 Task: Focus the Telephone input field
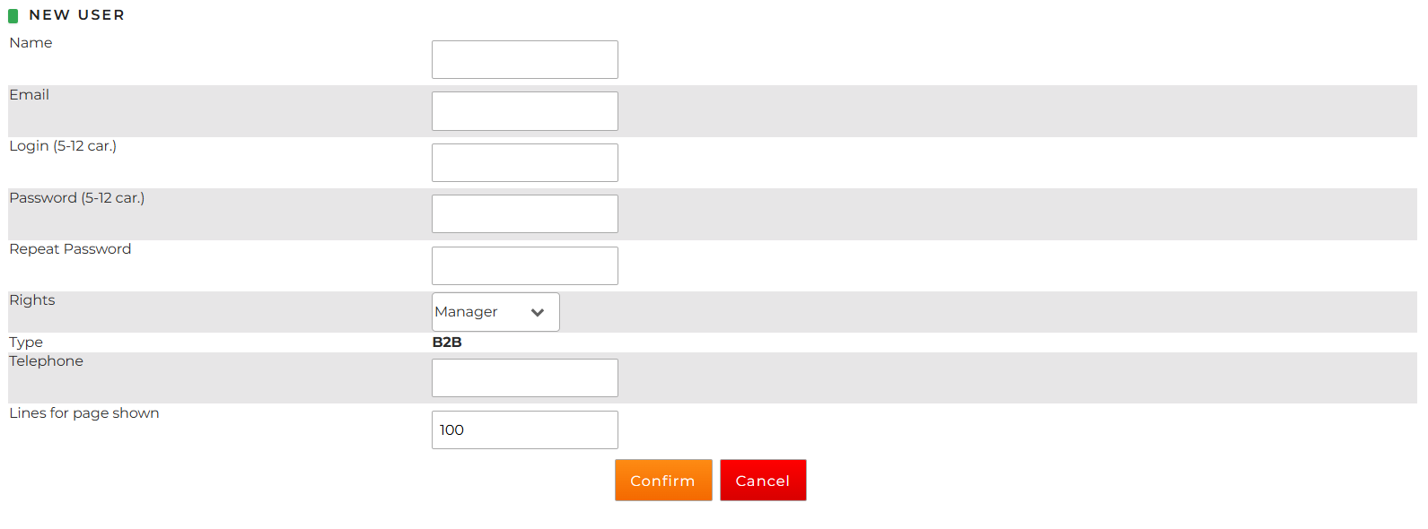coord(524,378)
